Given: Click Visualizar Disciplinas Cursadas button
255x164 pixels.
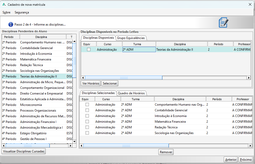Looking at the screenshot, I should (x=24, y=151).
